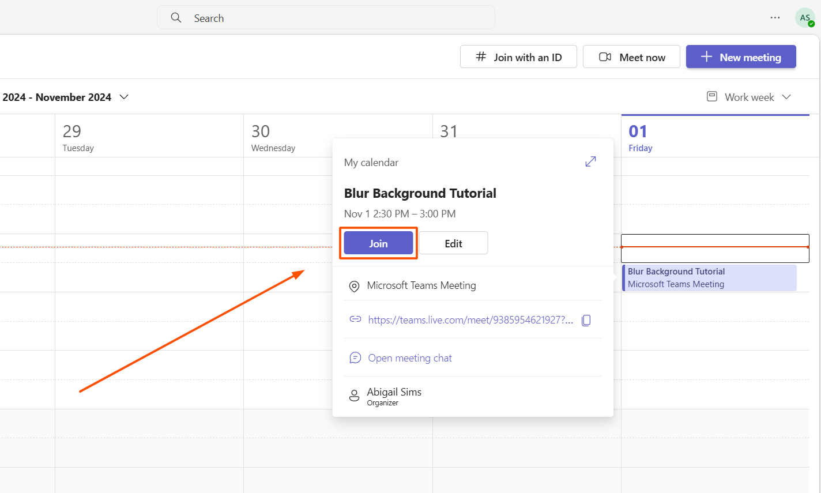Click the location pin icon
This screenshot has height=493, width=821.
pyautogui.click(x=355, y=286)
